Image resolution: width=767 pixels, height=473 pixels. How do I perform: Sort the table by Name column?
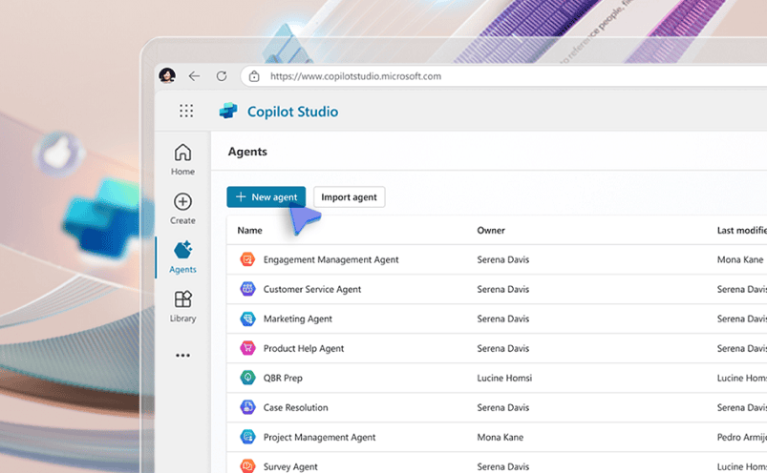249,231
